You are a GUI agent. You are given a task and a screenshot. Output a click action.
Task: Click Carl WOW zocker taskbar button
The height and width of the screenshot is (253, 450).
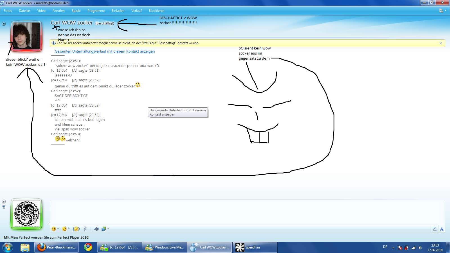pyautogui.click(x=210, y=247)
